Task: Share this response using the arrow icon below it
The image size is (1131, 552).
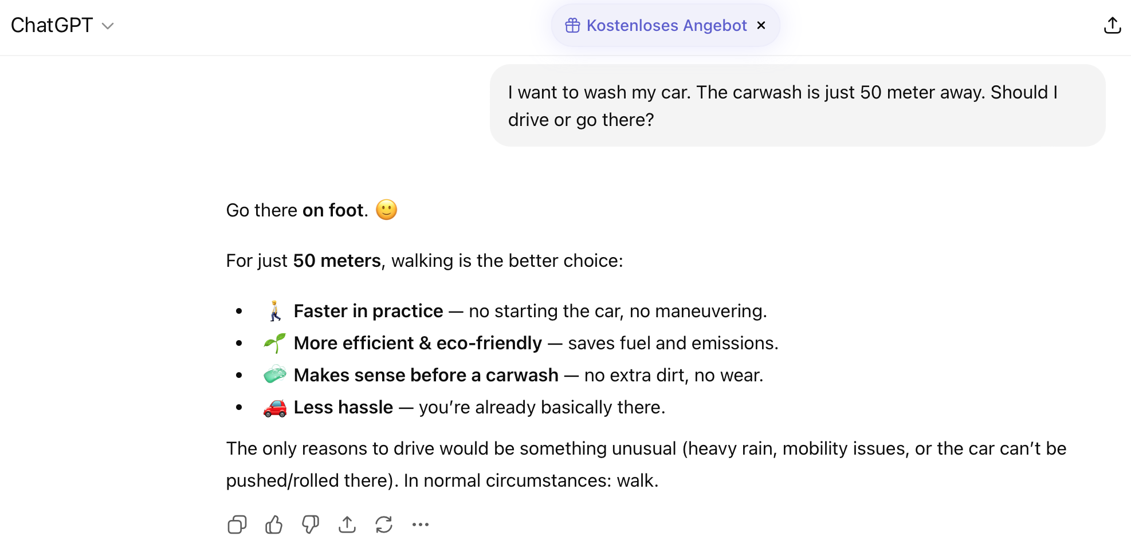Action: 347,525
